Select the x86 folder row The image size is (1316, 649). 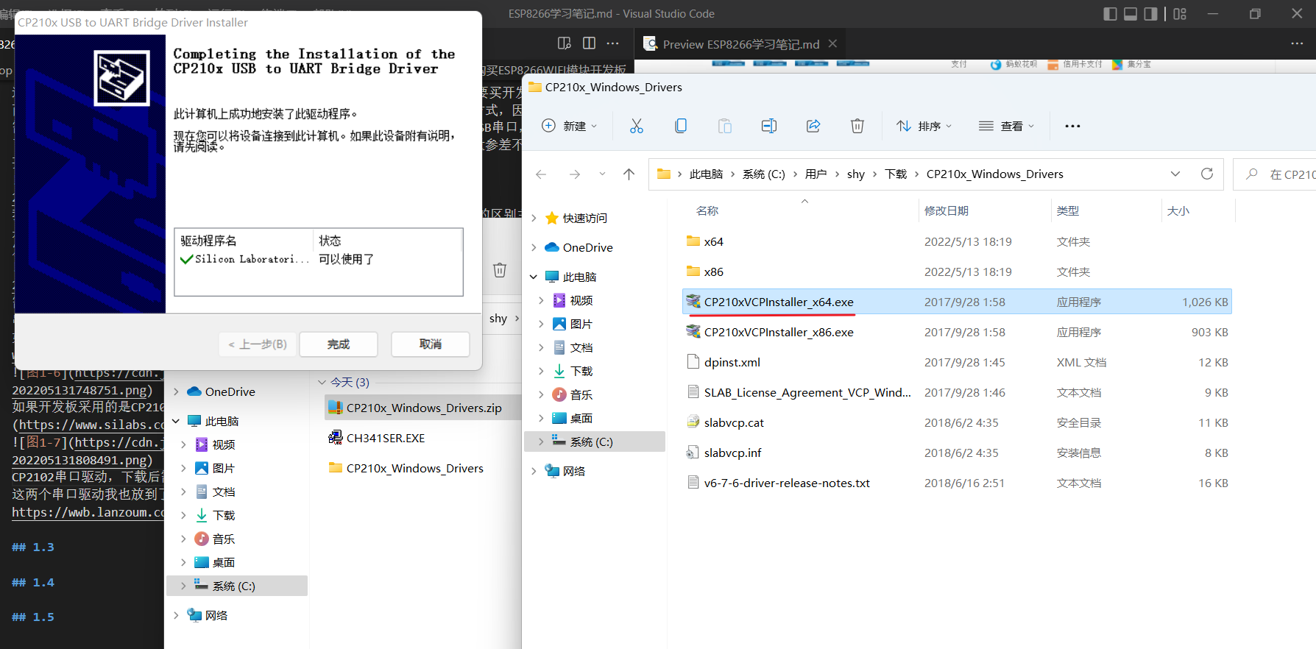[957, 272]
